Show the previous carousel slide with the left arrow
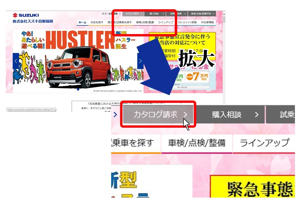Image resolution: width=301 pixels, height=208 pixels. point(16,61)
